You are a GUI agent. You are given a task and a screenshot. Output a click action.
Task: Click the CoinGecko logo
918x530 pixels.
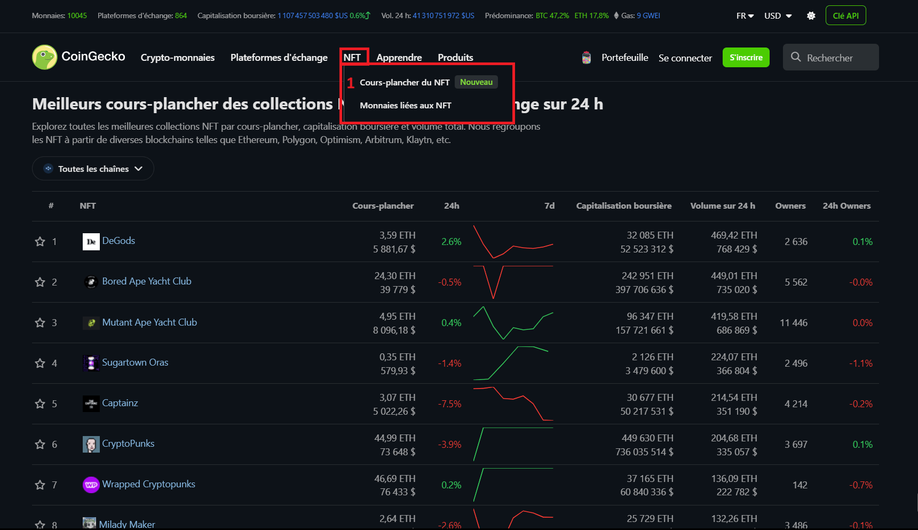[78, 57]
